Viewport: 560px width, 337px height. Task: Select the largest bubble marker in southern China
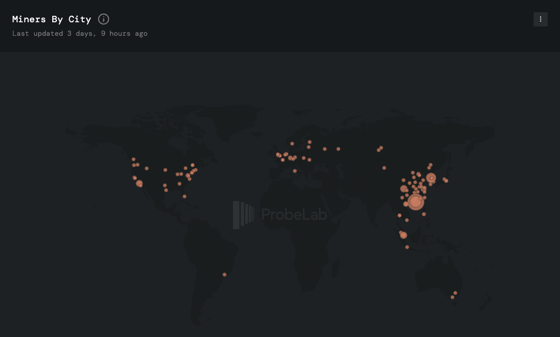point(416,202)
